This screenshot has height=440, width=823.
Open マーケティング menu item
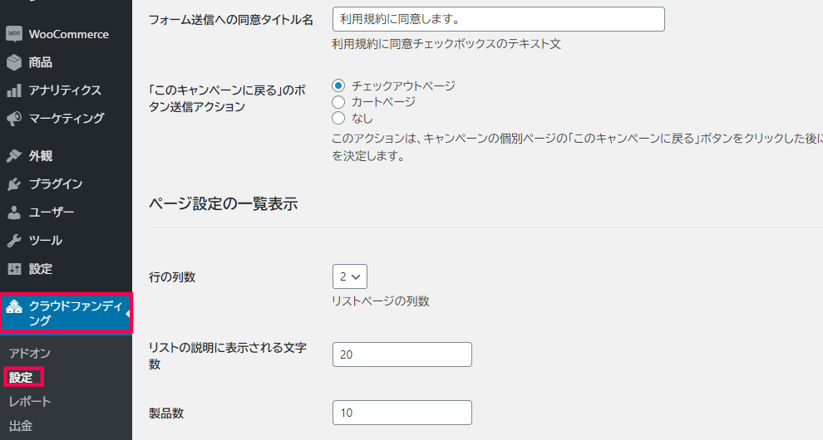coord(66,119)
